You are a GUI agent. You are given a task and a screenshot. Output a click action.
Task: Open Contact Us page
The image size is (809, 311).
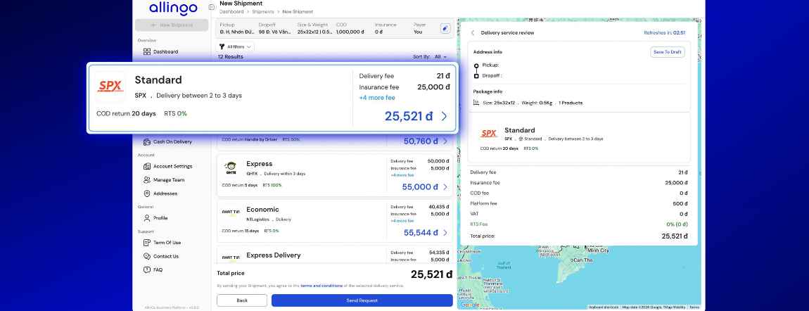pos(165,256)
